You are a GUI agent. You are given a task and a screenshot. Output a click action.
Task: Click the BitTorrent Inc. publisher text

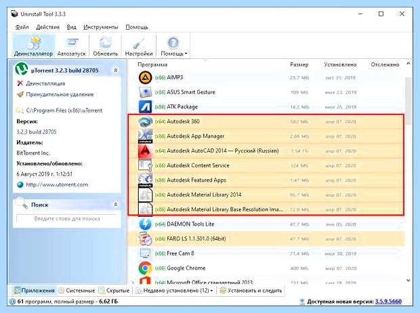coord(33,153)
